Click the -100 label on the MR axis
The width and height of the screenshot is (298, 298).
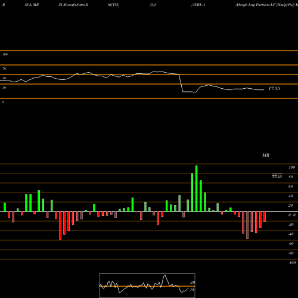click(292, 263)
